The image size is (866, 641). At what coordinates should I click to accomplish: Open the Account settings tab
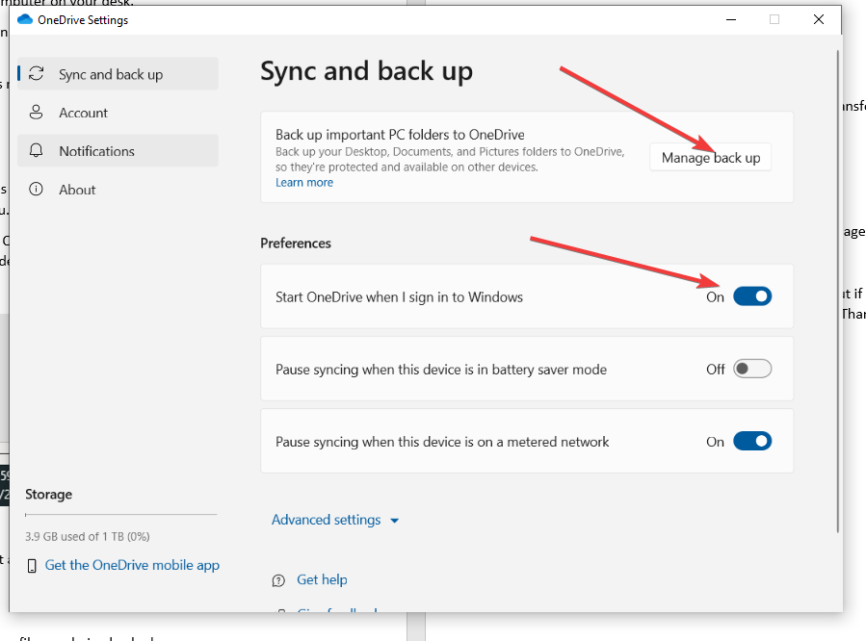click(83, 113)
